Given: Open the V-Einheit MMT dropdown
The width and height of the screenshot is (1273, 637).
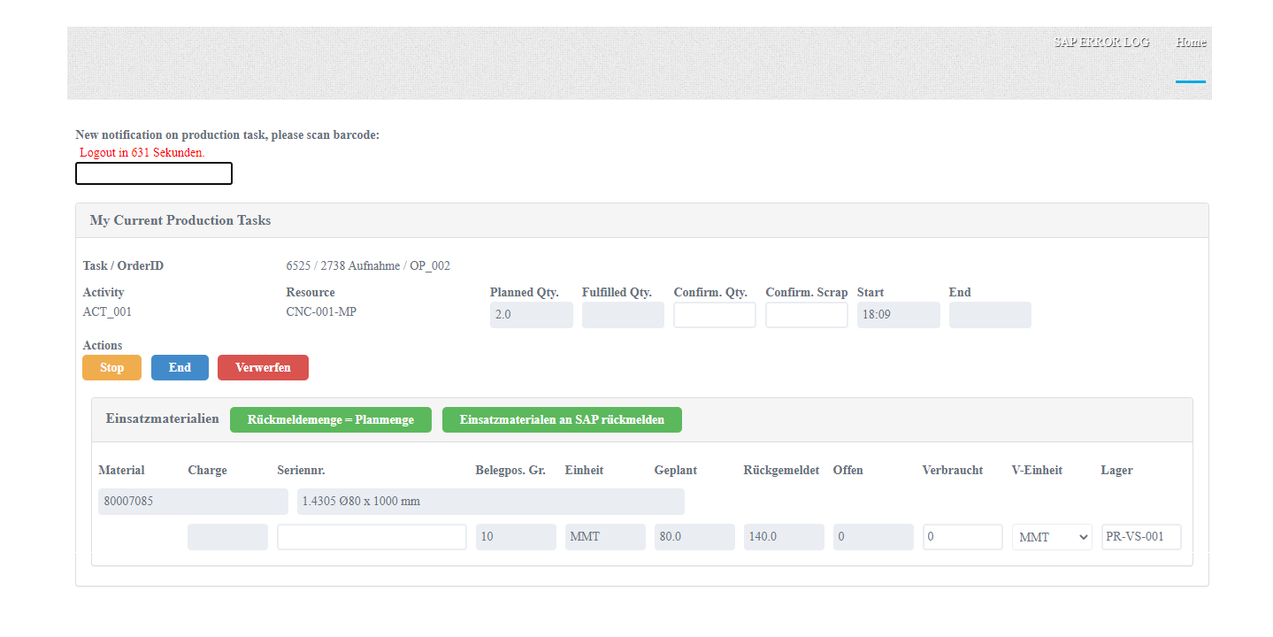Looking at the screenshot, I should click(1052, 537).
